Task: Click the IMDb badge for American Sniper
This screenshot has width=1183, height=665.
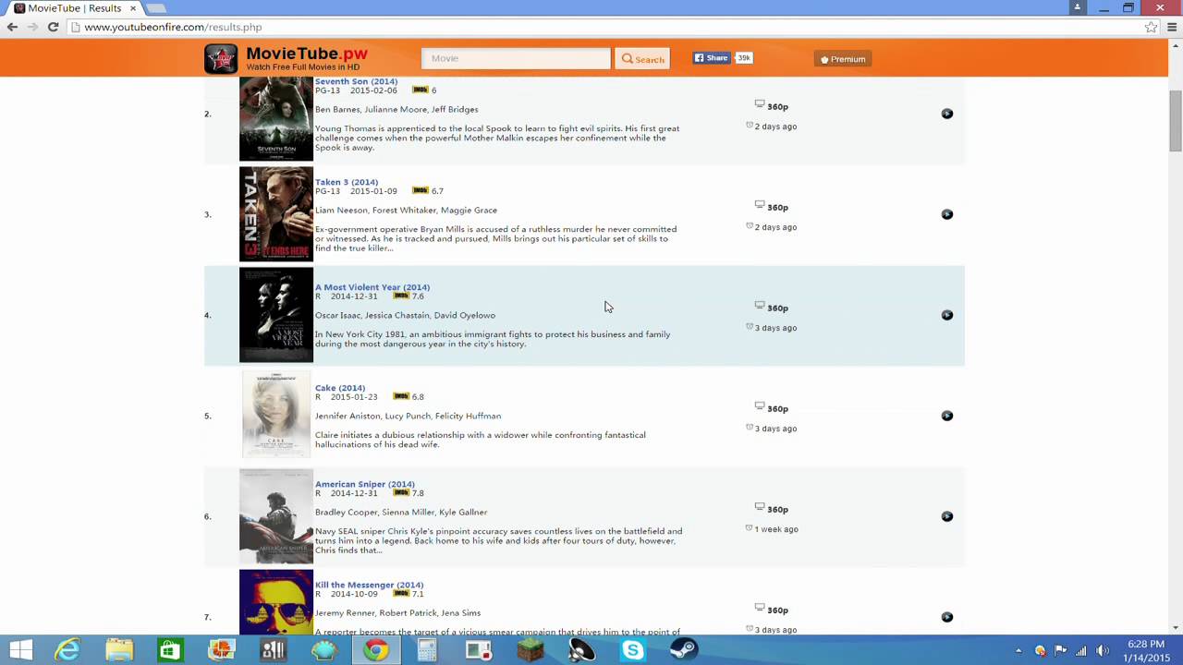Action: (401, 492)
